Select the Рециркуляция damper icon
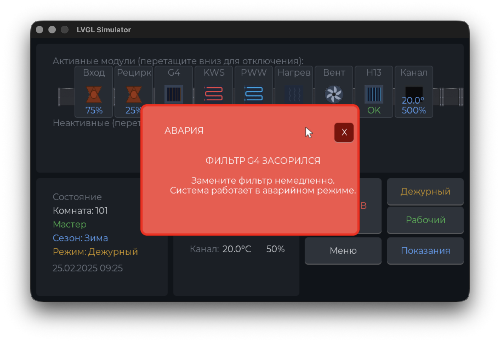Image resolution: width=500 pixels, height=342 pixels. coord(134,94)
